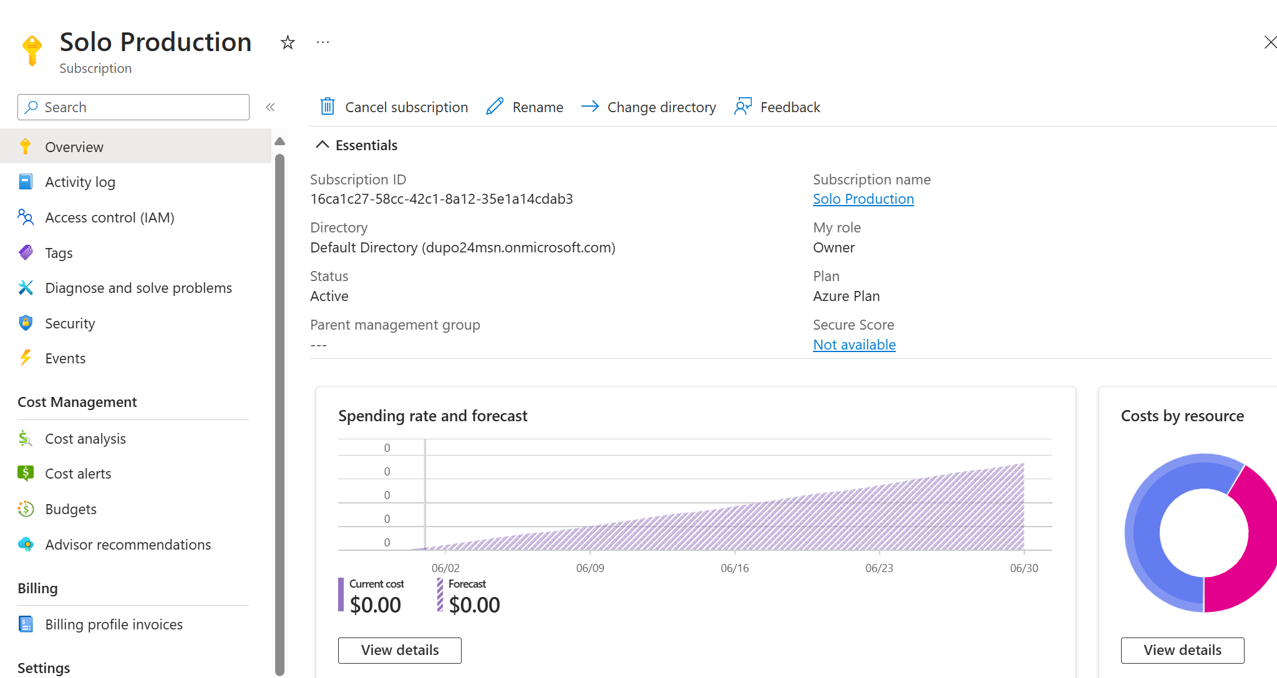Click the Default Directory value text
The height and width of the screenshot is (678, 1277).
click(463, 247)
